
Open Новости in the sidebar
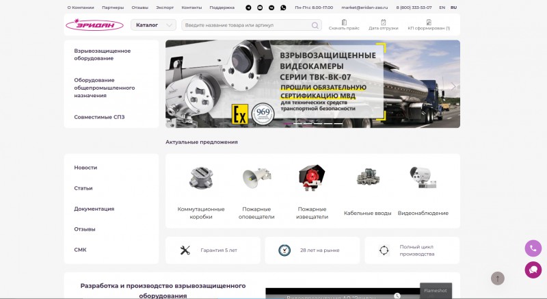click(x=85, y=168)
